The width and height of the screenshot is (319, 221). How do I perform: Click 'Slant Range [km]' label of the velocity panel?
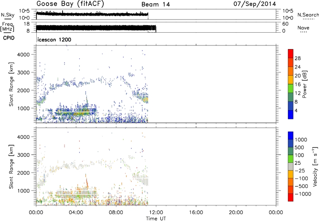click(x=11, y=167)
